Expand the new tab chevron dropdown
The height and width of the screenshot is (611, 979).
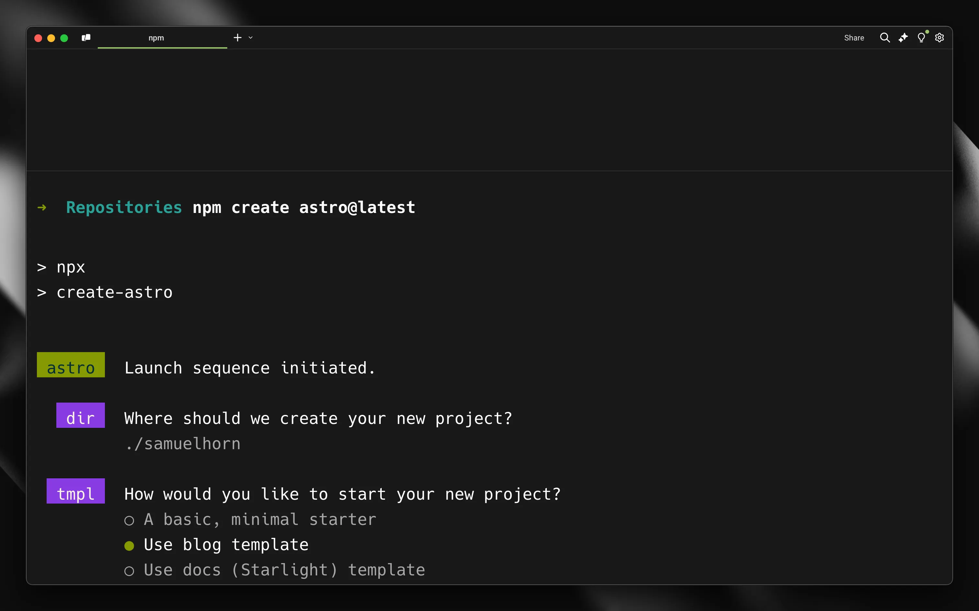tap(251, 38)
